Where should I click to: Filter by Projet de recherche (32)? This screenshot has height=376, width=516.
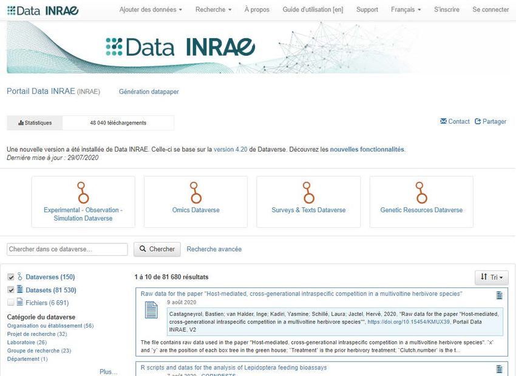click(x=37, y=334)
